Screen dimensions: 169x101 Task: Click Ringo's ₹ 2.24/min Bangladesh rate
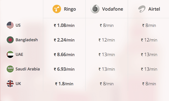[x=64, y=40]
